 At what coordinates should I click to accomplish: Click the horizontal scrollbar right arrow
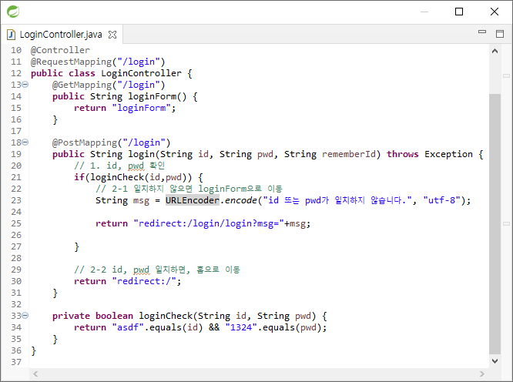[x=481, y=374]
